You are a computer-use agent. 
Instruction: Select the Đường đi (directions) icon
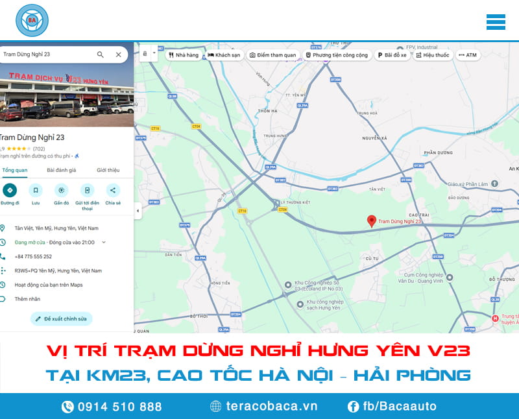[10, 190]
